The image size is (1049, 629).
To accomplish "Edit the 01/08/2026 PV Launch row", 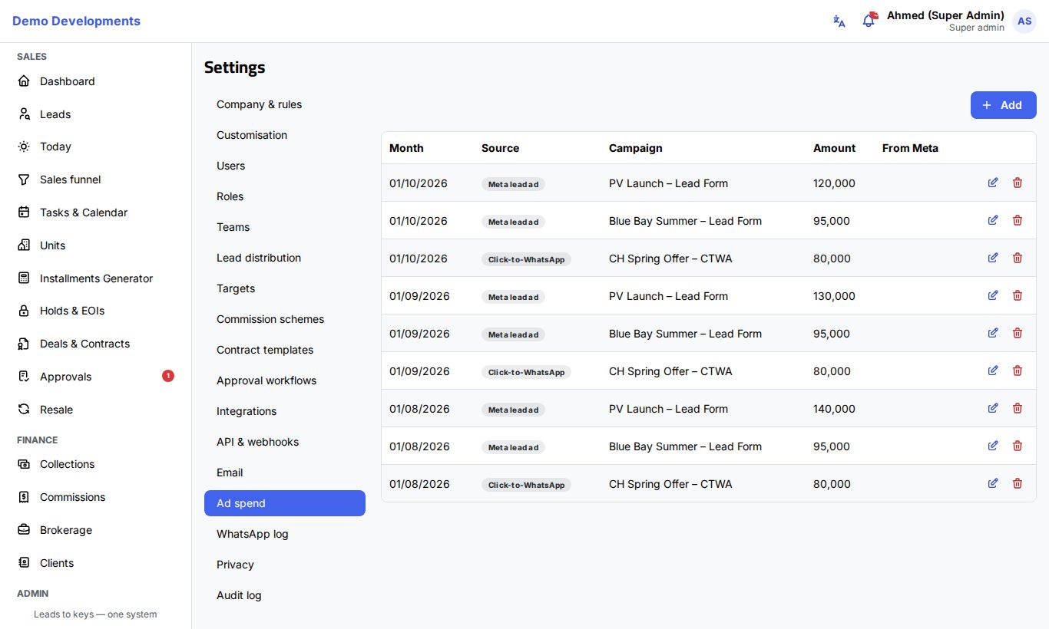I will click(x=993, y=408).
